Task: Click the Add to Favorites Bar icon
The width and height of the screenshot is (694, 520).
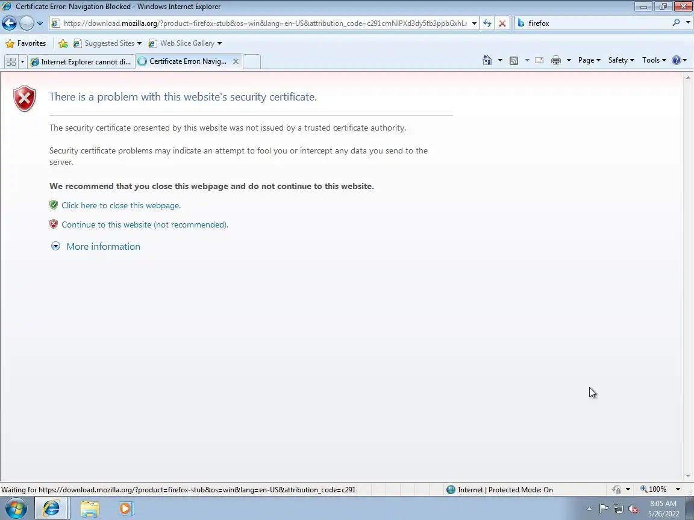Action: tap(63, 43)
